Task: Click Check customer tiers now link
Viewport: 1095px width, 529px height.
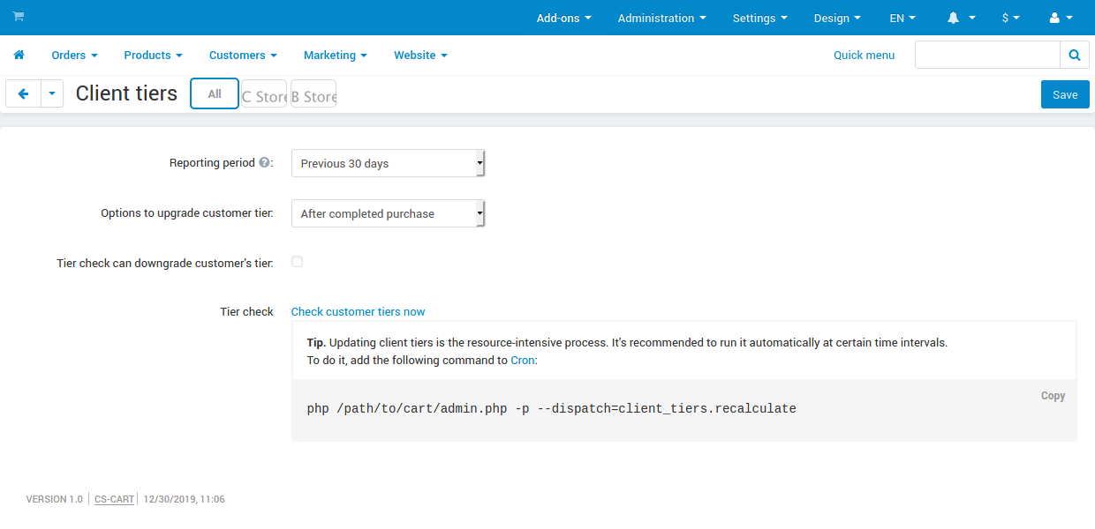Action: (358, 311)
